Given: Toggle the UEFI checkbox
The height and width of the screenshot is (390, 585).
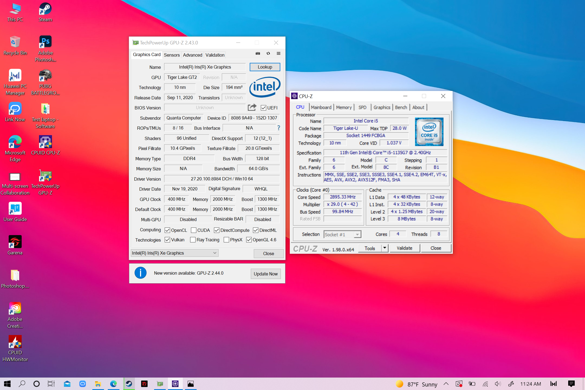Looking at the screenshot, I should (263, 108).
